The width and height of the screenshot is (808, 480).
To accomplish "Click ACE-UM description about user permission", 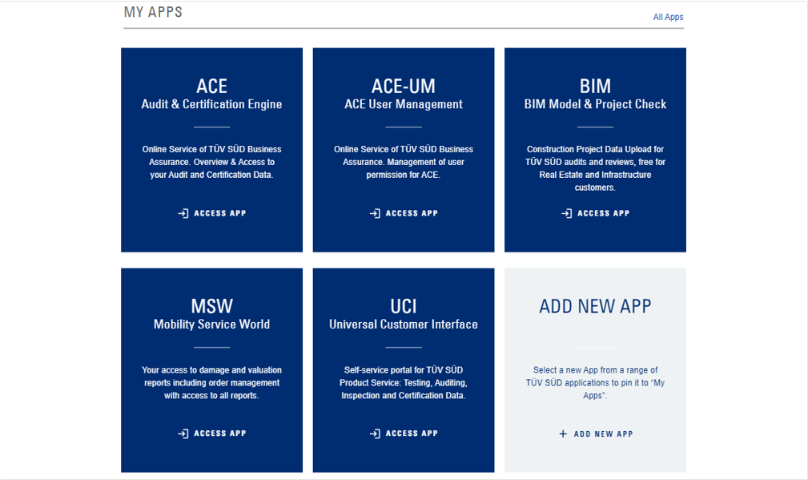I will [404, 162].
